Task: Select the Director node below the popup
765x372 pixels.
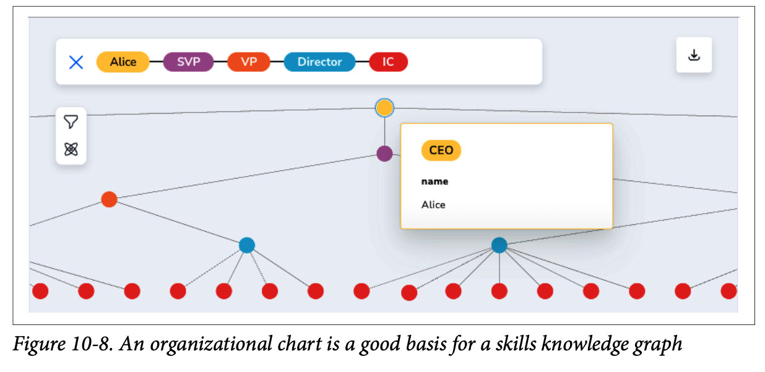Action: tap(499, 245)
